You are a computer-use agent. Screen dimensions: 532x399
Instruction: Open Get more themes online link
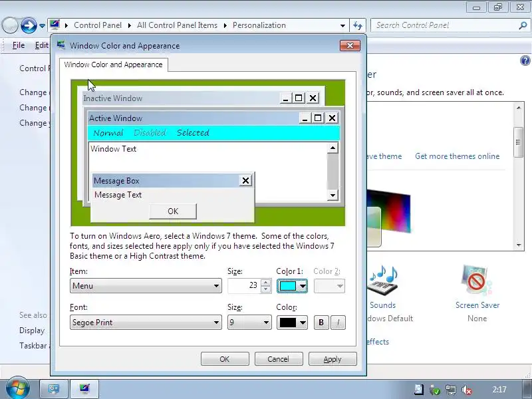[457, 156]
